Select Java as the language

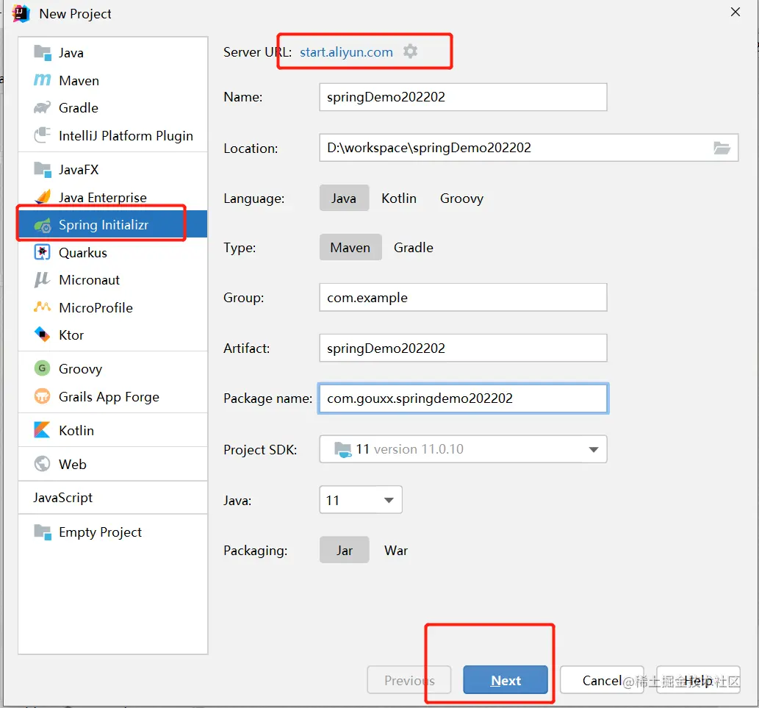click(344, 198)
